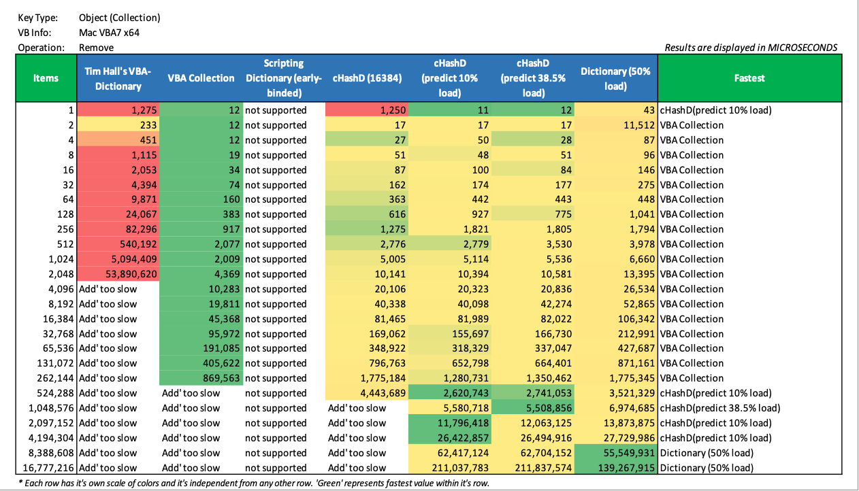Image resolution: width=859 pixels, height=491 pixels.
Task: Click the 'VBA Collection' column header
Action: point(201,78)
